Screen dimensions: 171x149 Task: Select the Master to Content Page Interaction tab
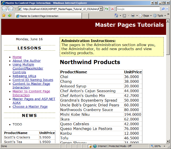[49, 16]
